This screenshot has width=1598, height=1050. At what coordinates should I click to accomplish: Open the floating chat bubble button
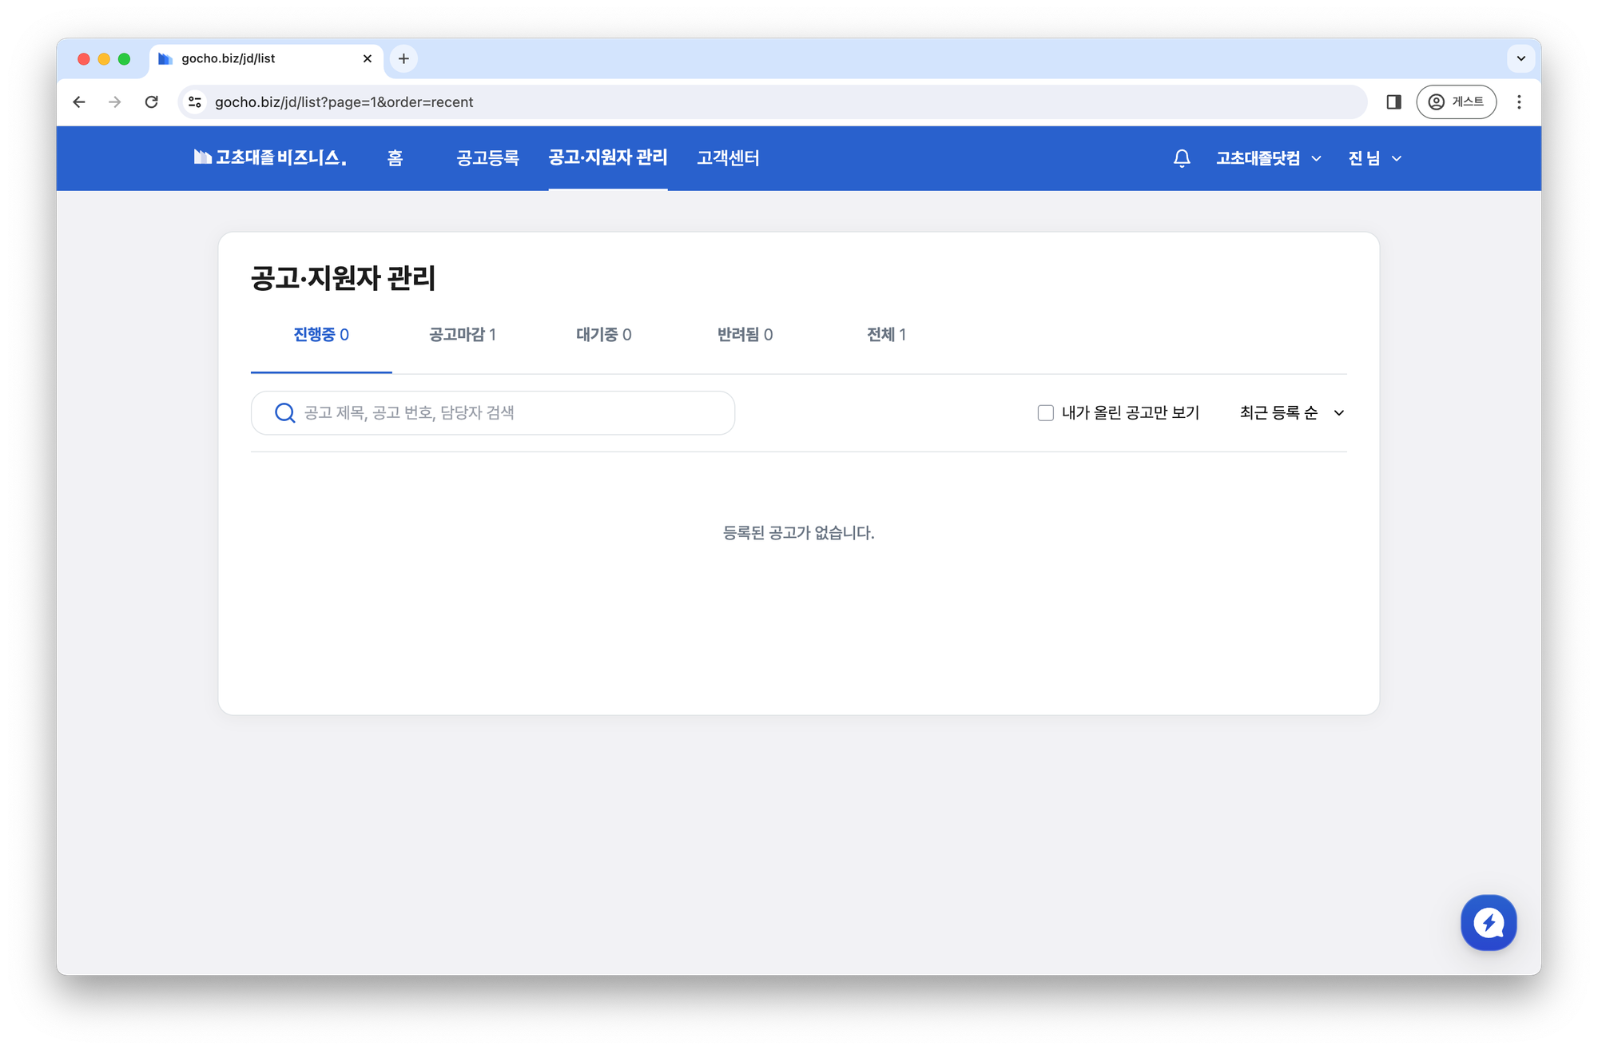point(1489,922)
